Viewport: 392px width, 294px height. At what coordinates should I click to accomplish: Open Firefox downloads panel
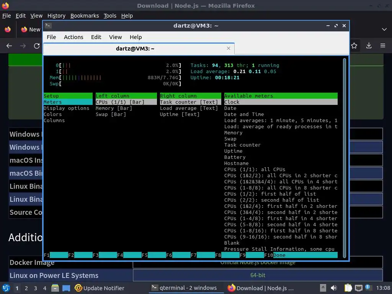[x=369, y=46]
